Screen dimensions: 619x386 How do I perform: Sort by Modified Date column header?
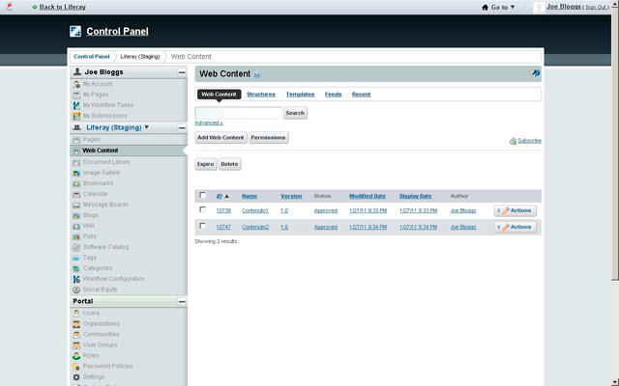point(368,196)
